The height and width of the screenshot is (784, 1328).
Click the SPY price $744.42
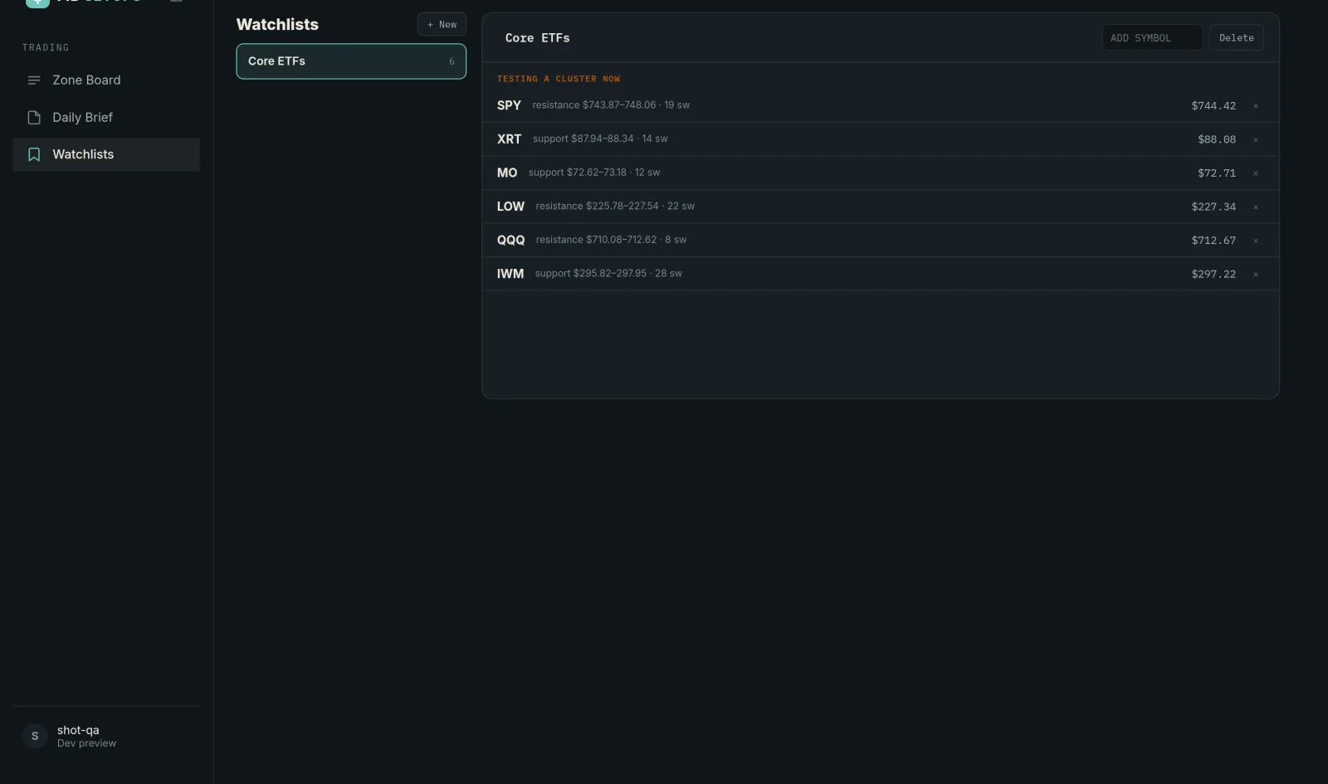pyautogui.click(x=1213, y=106)
